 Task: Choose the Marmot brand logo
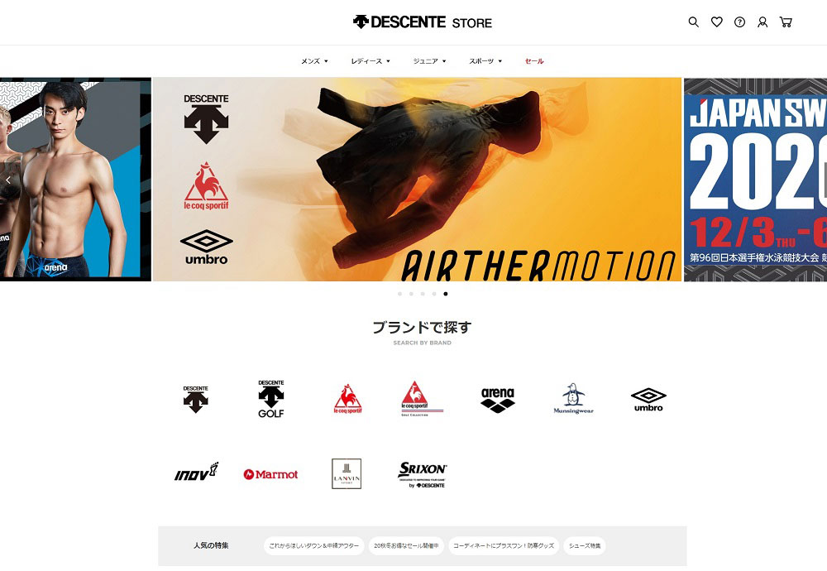click(270, 474)
